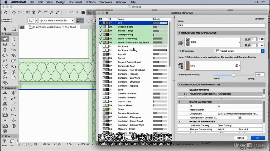Image resolution: width=270 pixels, height=151 pixels.
Task: Select the Marquee tool in toolbox
Action: tap(14, 29)
